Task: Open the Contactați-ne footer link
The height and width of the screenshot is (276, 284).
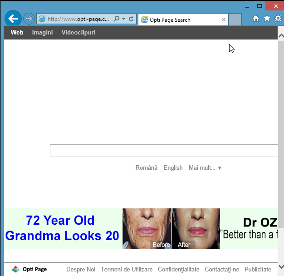Action: click(222, 270)
